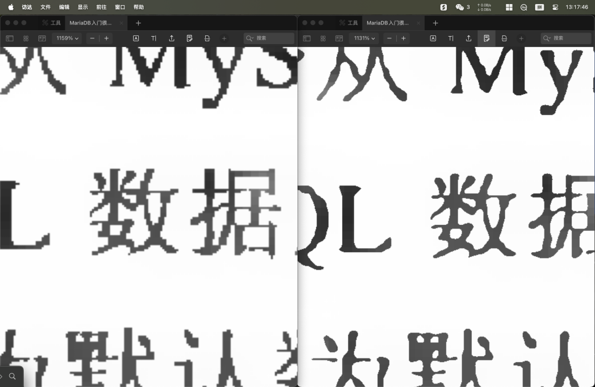This screenshot has height=387, width=595.
Task: Toggle two-page view in the left window
Action: click(x=42, y=38)
